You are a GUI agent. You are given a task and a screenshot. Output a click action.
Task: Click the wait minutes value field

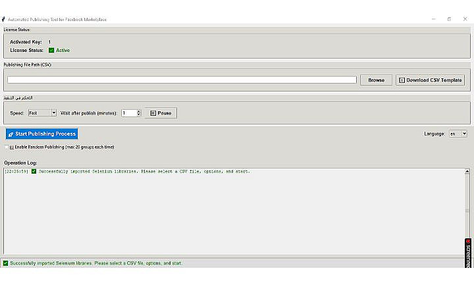point(129,113)
